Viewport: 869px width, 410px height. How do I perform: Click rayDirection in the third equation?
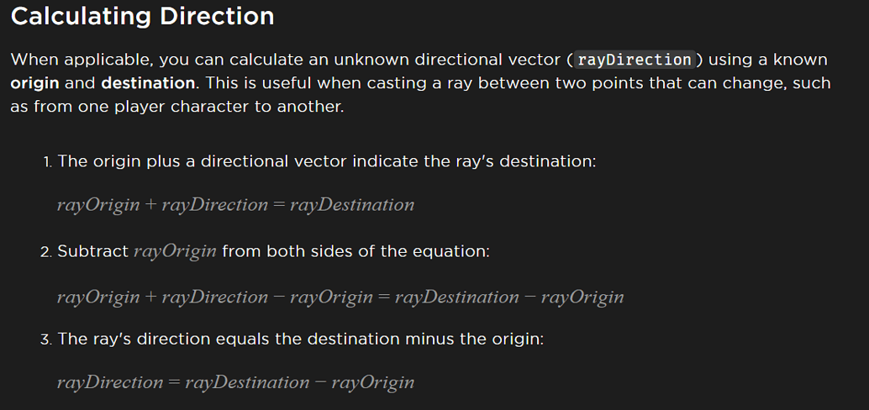pyautogui.click(x=110, y=382)
